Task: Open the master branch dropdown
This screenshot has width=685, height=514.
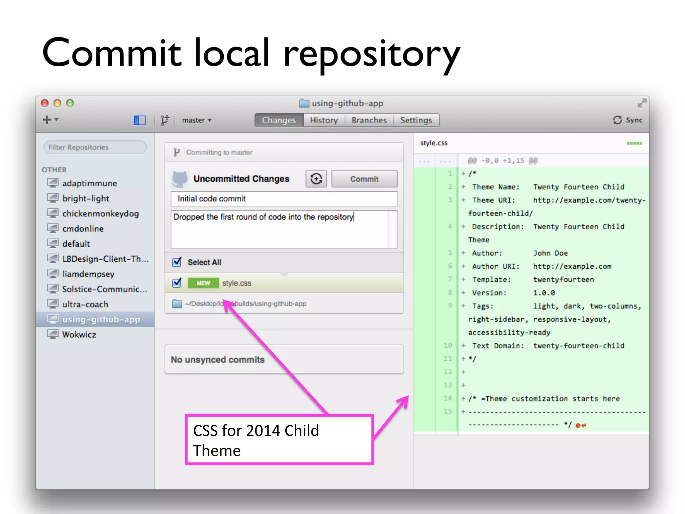Action: pyautogui.click(x=197, y=120)
